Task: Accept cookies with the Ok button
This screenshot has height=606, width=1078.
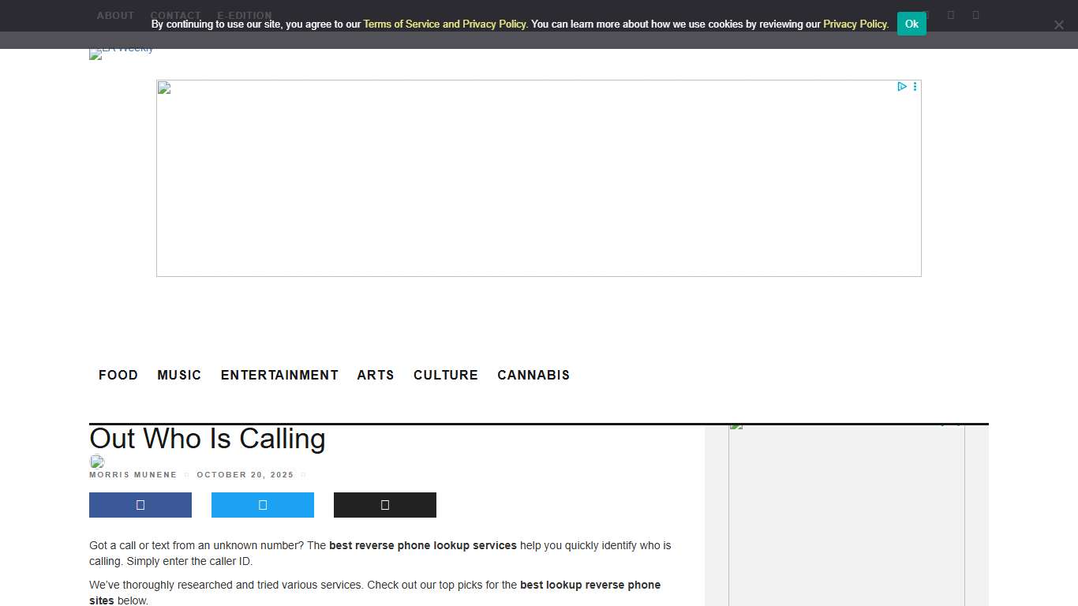Action: point(911,24)
